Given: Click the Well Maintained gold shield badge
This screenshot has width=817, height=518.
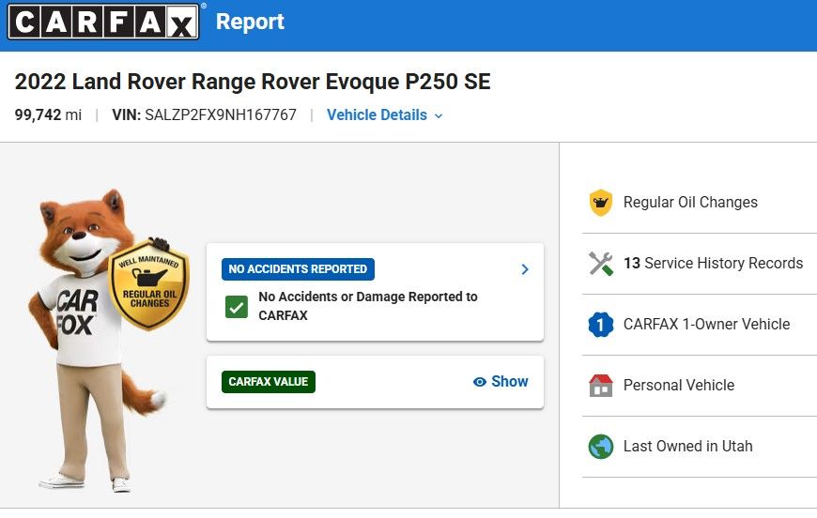Looking at the screenshot, I should point(149,283).
